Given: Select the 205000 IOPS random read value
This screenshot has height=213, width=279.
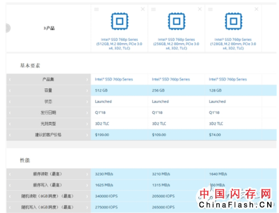Looking at the screenshot, I should [x=163, y=196].
